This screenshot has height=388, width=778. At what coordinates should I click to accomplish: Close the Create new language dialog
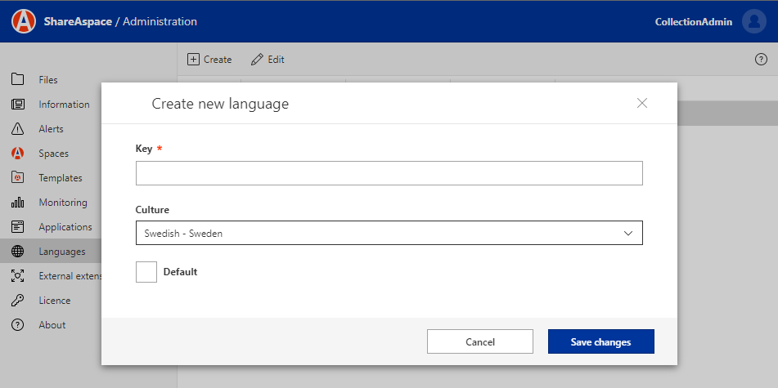[642, 103]
